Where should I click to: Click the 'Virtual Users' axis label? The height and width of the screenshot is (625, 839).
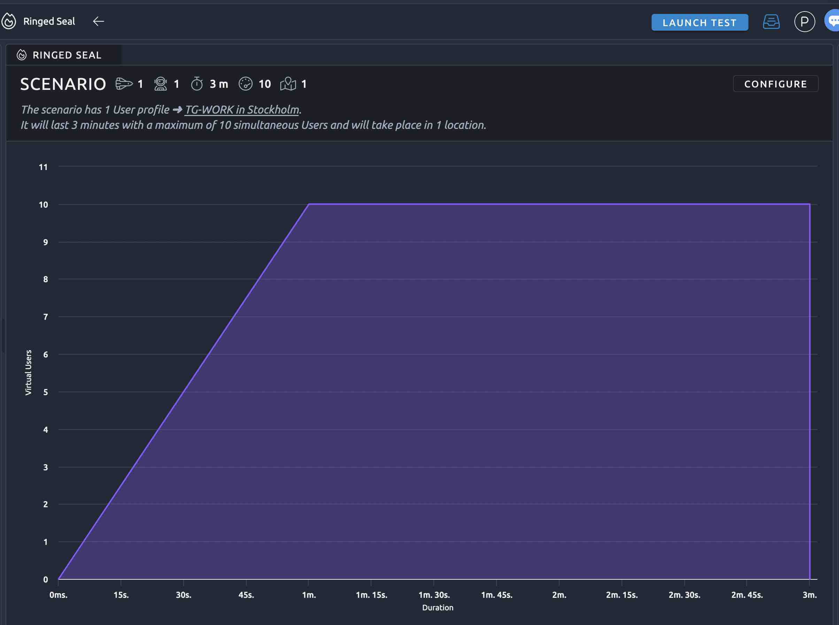28,372
